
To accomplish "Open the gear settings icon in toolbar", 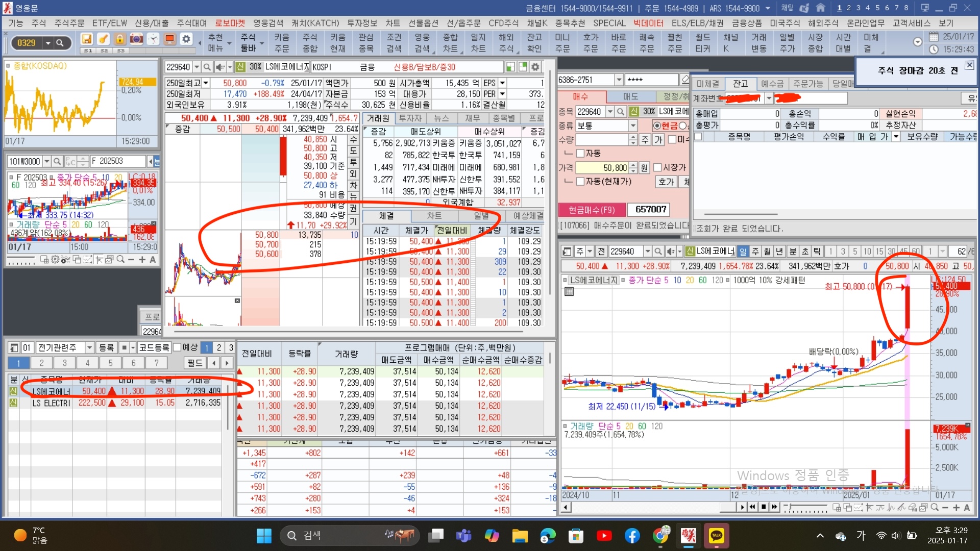I will tap(186, 39).
